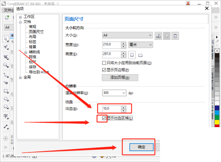221x162 pixels.
Task: Open the rendering resolution 300 dropdown
Action: 114,93
